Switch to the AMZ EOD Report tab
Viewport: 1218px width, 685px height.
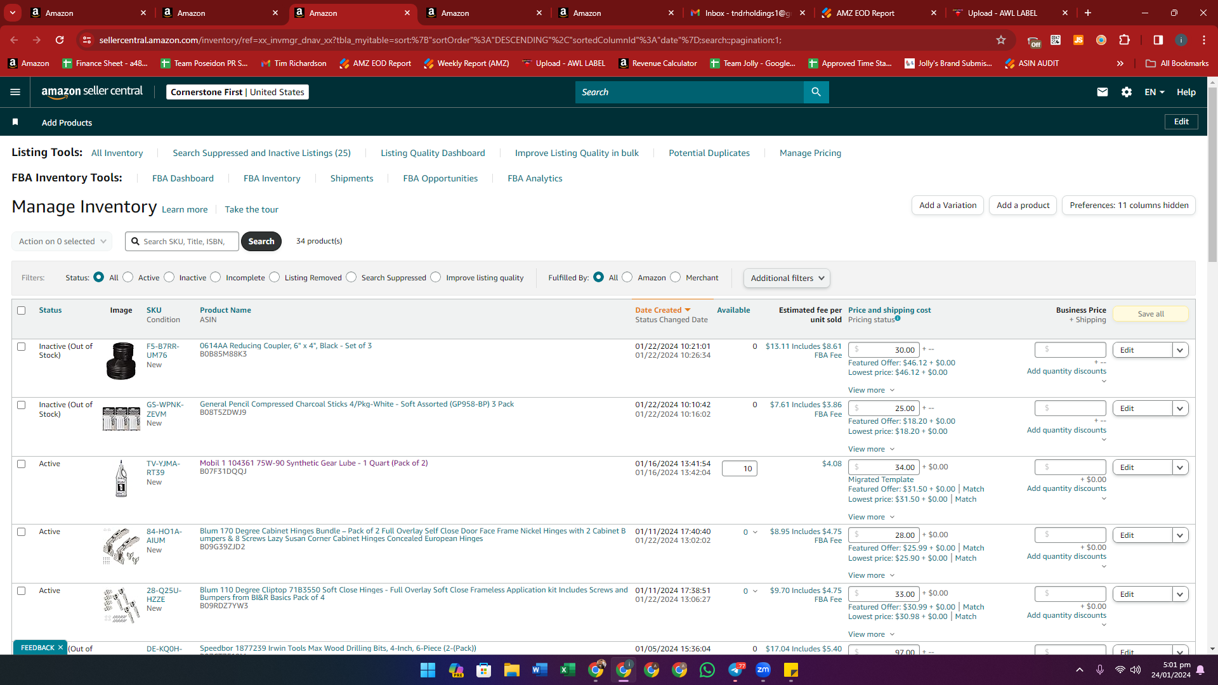pyautogui.click(x=879, y=13)
